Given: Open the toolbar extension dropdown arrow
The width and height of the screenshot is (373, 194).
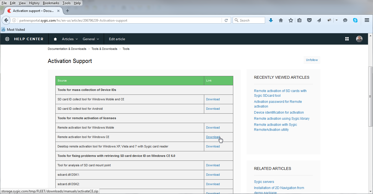Looking at the screenshot, I should 336,20.
